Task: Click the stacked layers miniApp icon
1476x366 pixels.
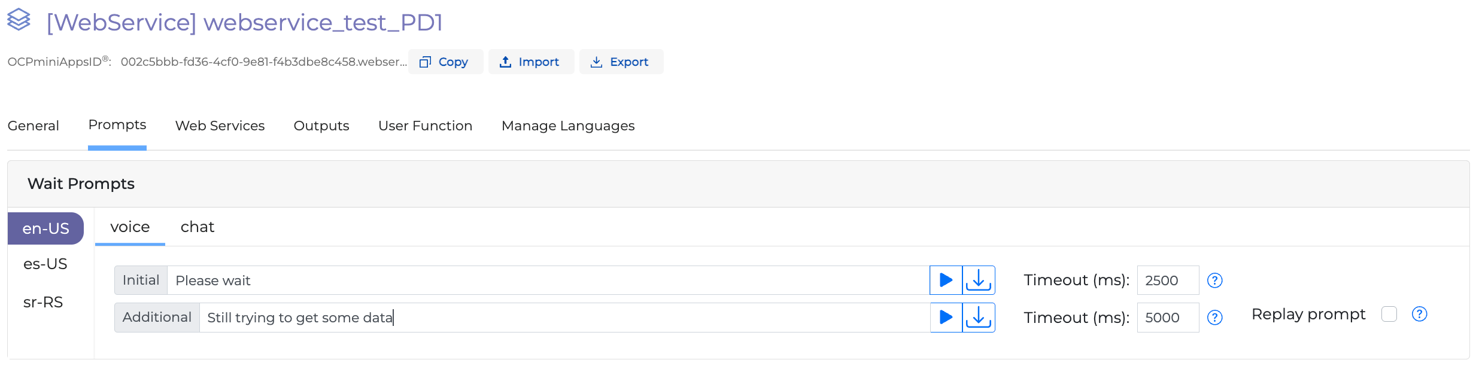Action: pos(19,20)
